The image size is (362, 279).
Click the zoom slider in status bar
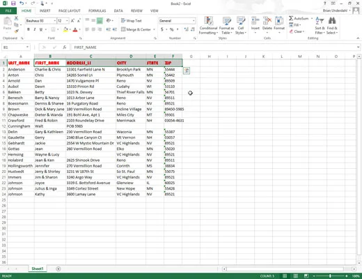330,276
